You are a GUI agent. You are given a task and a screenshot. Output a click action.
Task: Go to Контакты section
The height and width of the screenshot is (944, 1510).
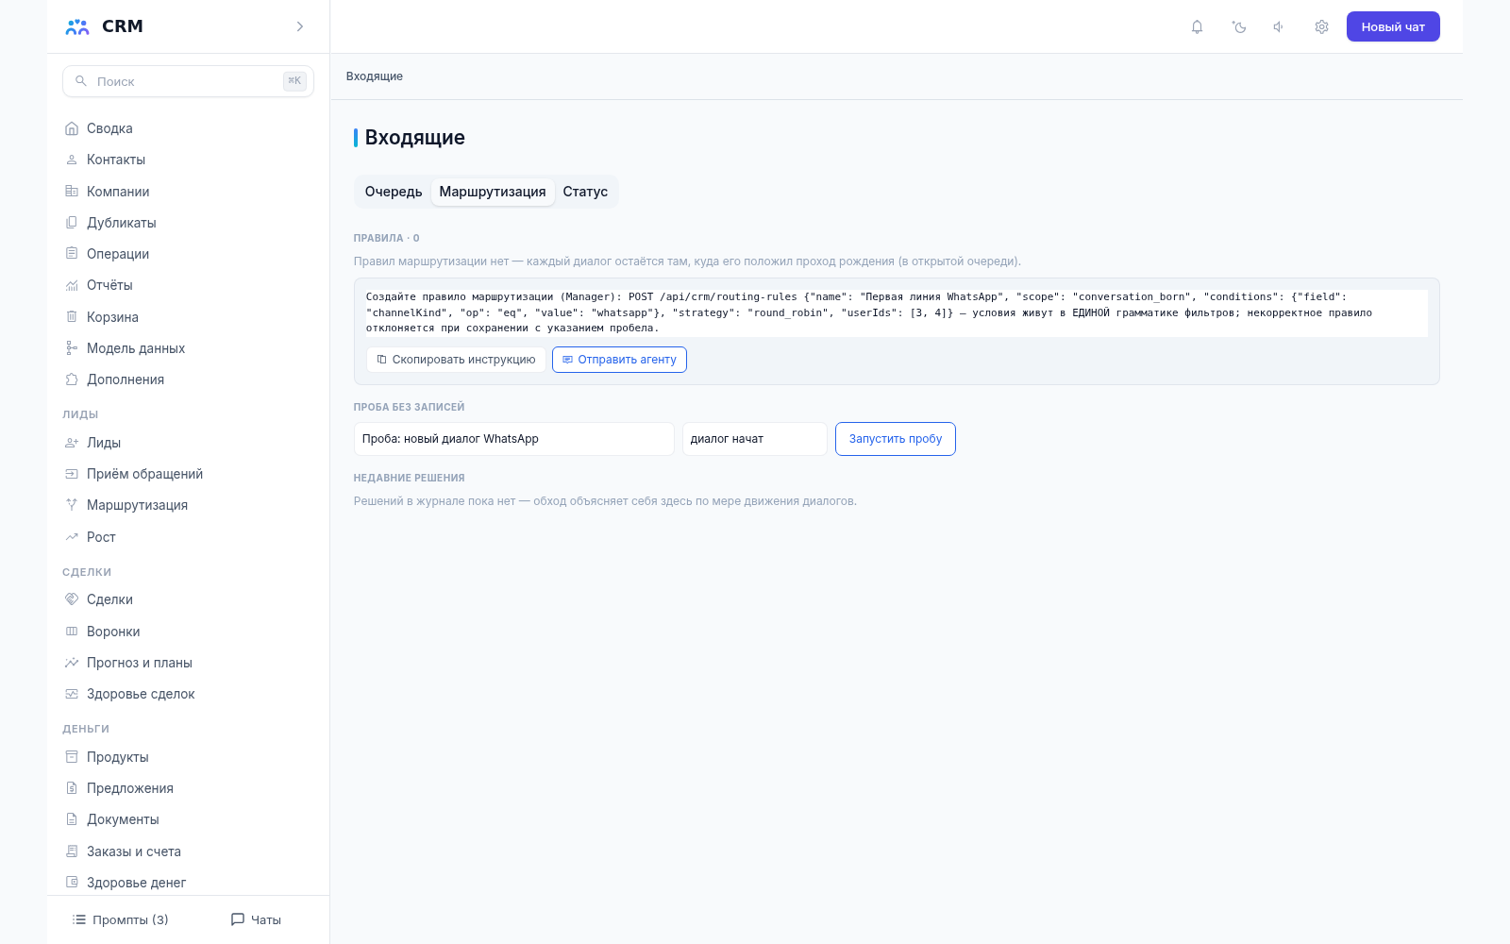(x=188, y=160)
